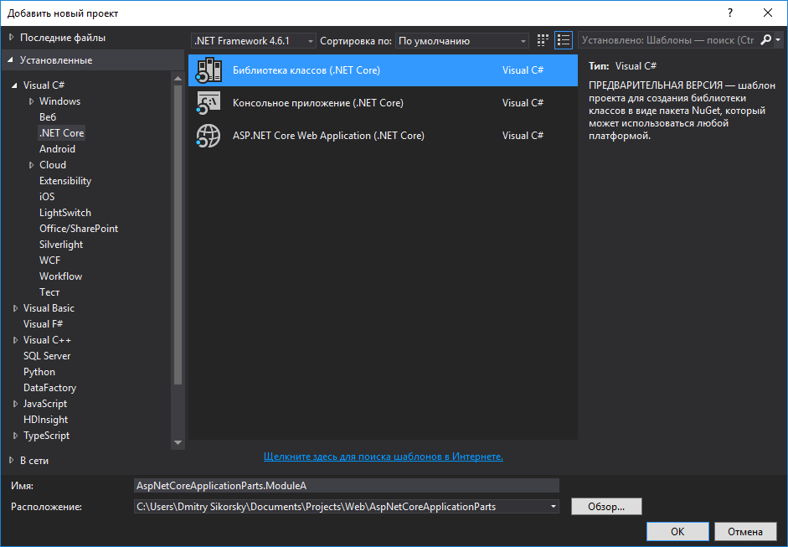
Task: Open the Расположение path dropdown arrow
Action: click(552, 506)
